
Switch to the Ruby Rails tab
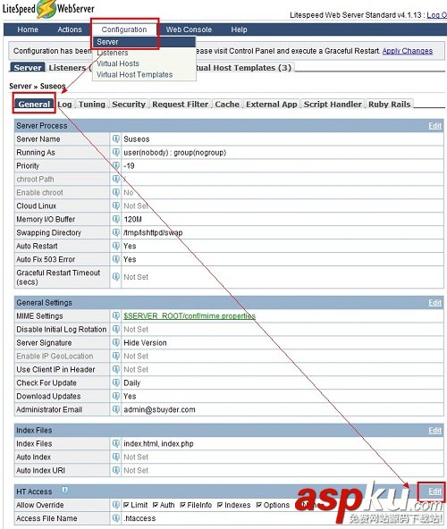point(389,105)
